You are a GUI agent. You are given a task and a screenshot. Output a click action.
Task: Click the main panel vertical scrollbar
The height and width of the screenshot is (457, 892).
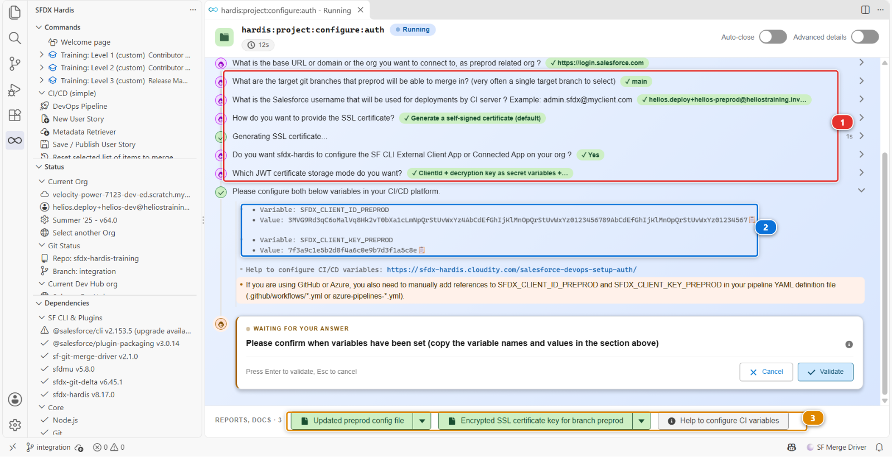[x=884, y=273]
